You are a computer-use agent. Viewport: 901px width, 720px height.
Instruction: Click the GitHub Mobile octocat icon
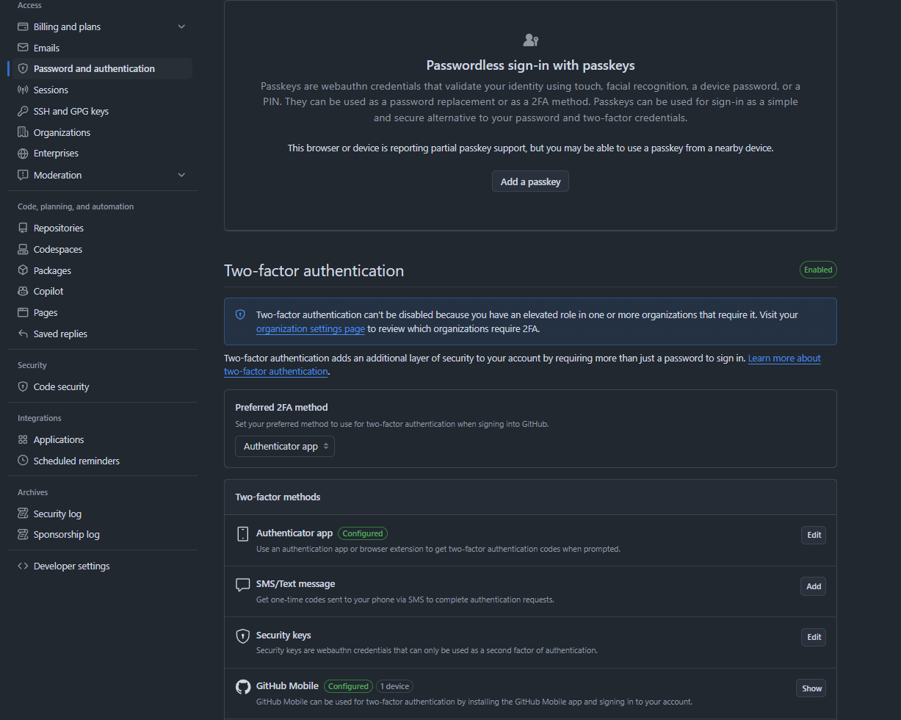pos(243,687)
